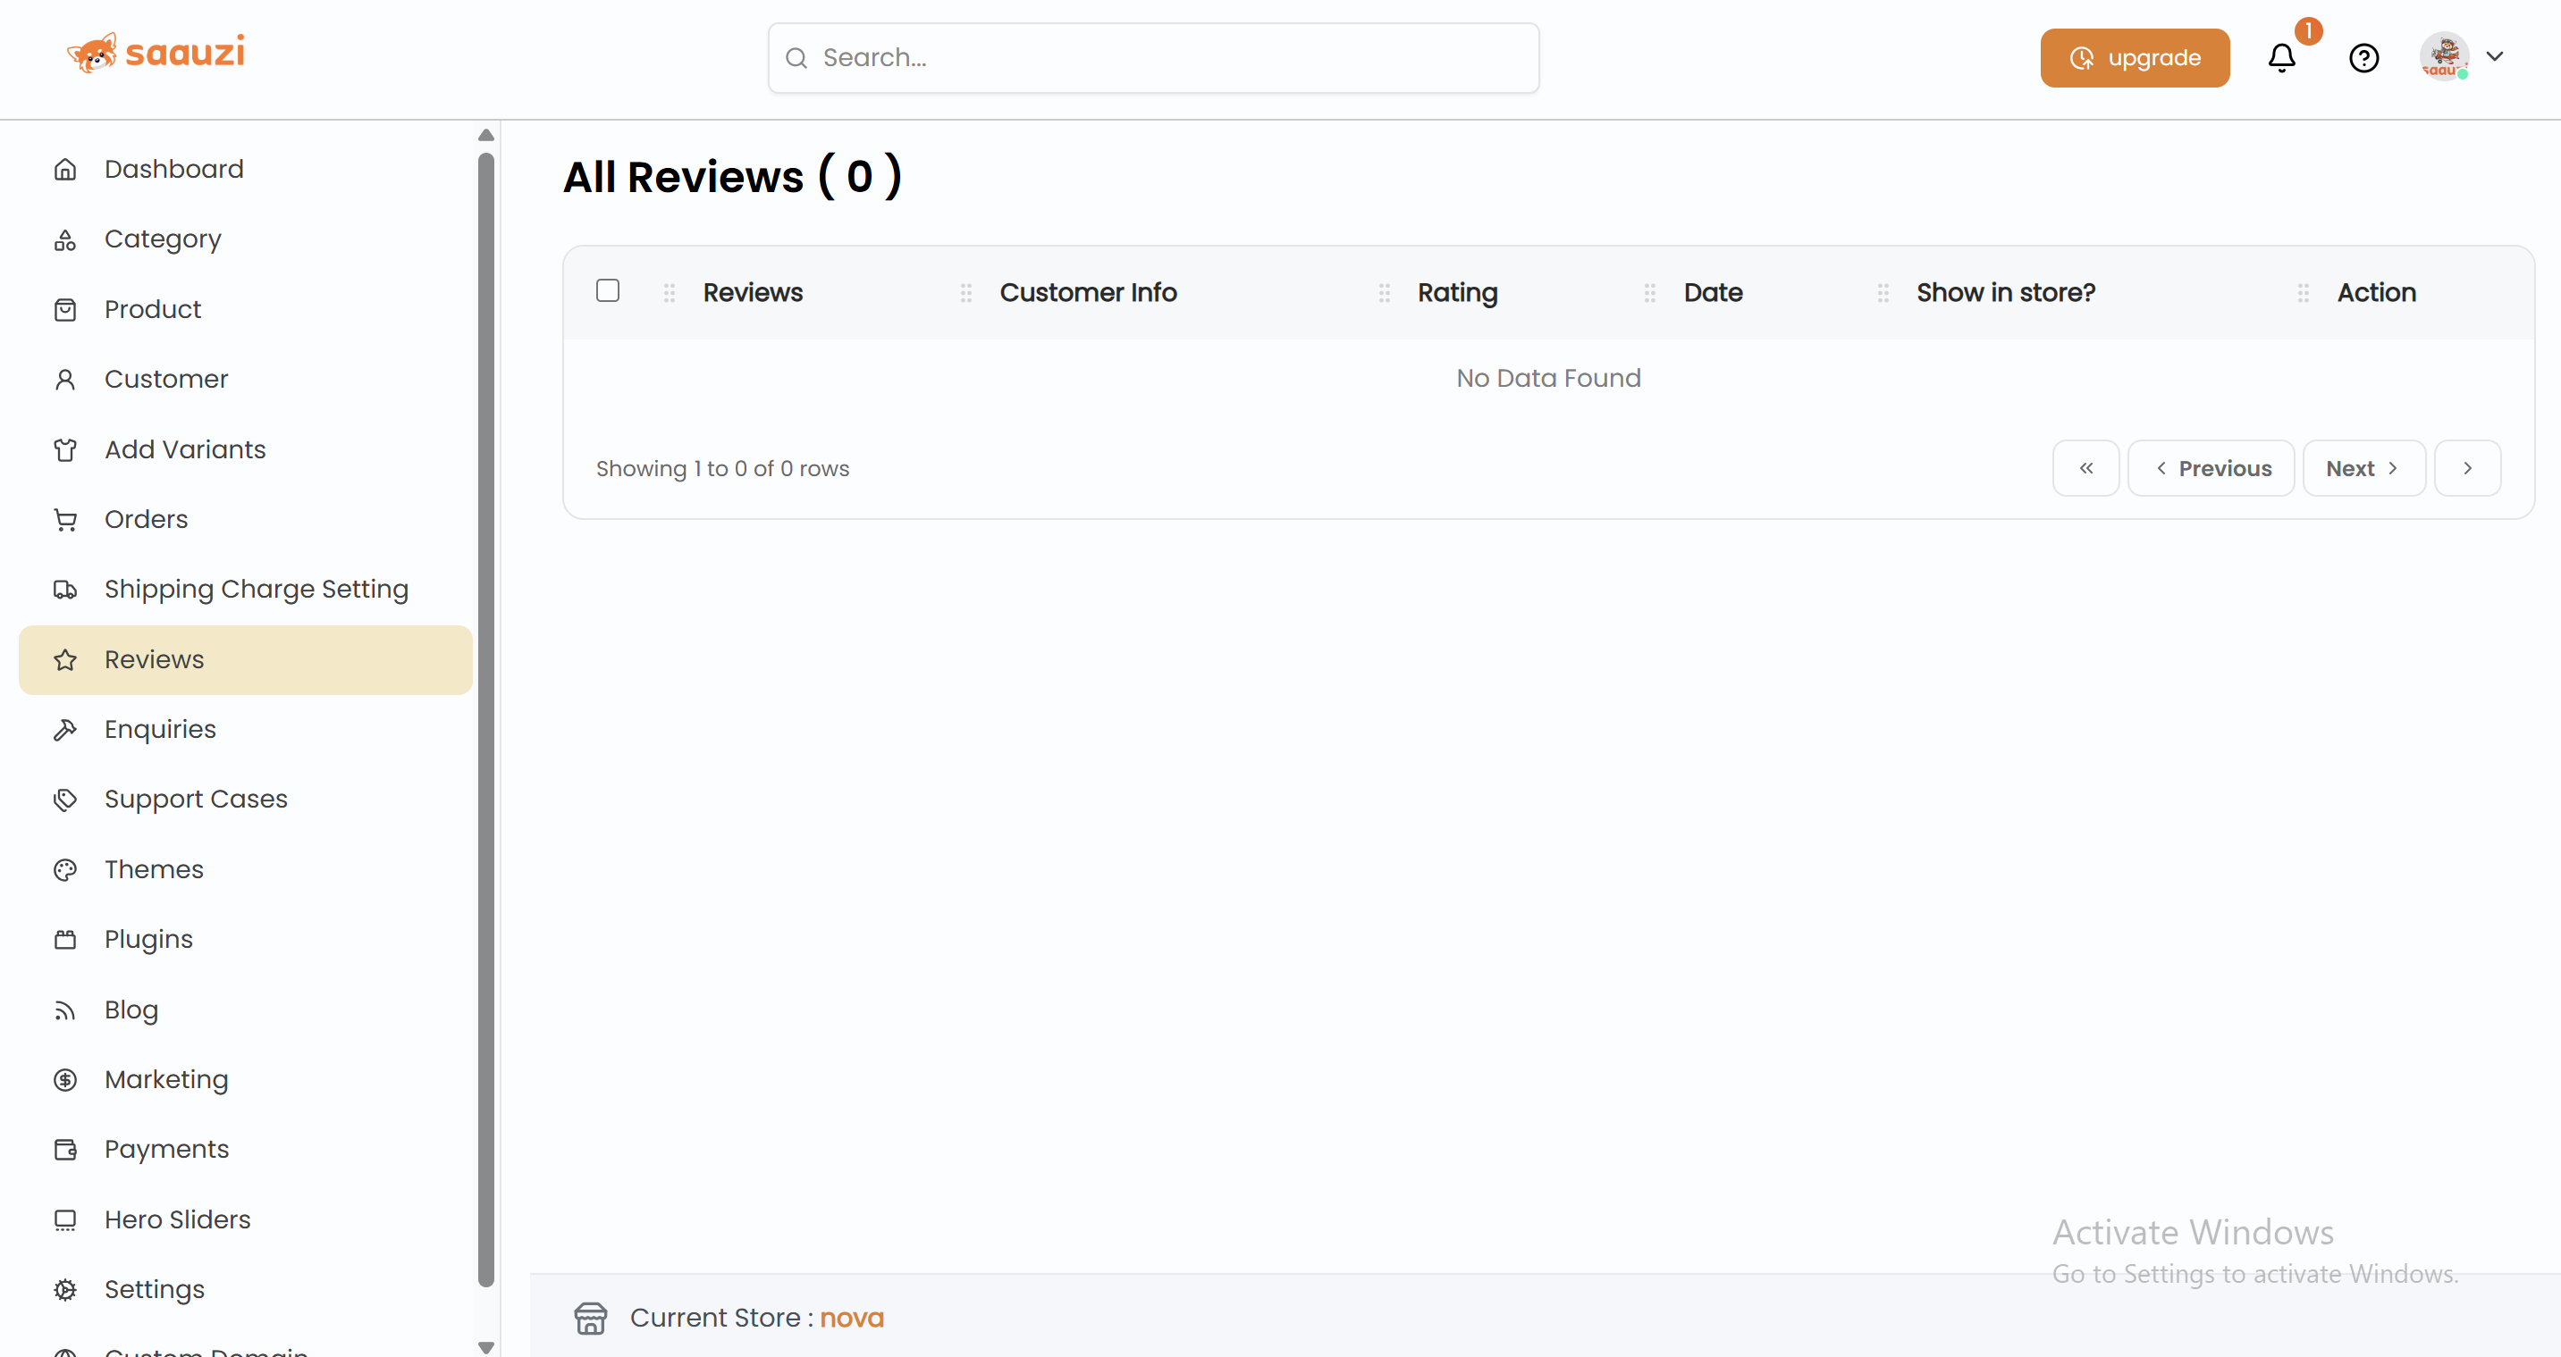
Task: Click the Orders cart icon
Action: point(65,520)
